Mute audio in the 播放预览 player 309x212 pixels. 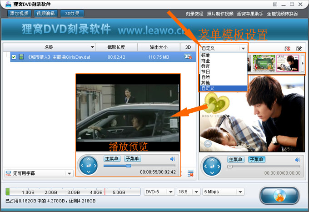173,159
